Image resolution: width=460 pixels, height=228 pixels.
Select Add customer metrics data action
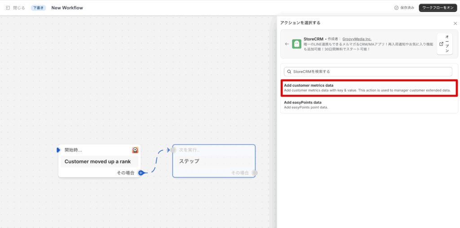(x=369, y=88)
